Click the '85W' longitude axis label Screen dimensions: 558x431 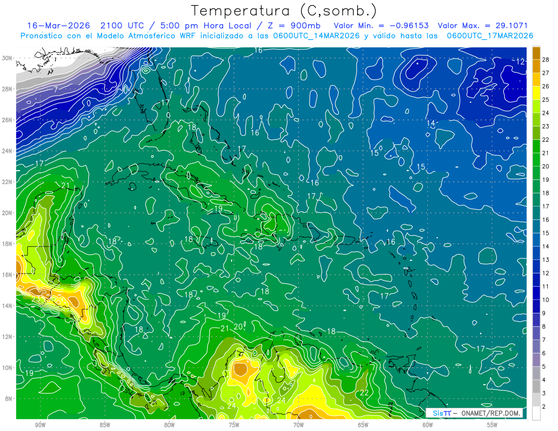(105, 425)
